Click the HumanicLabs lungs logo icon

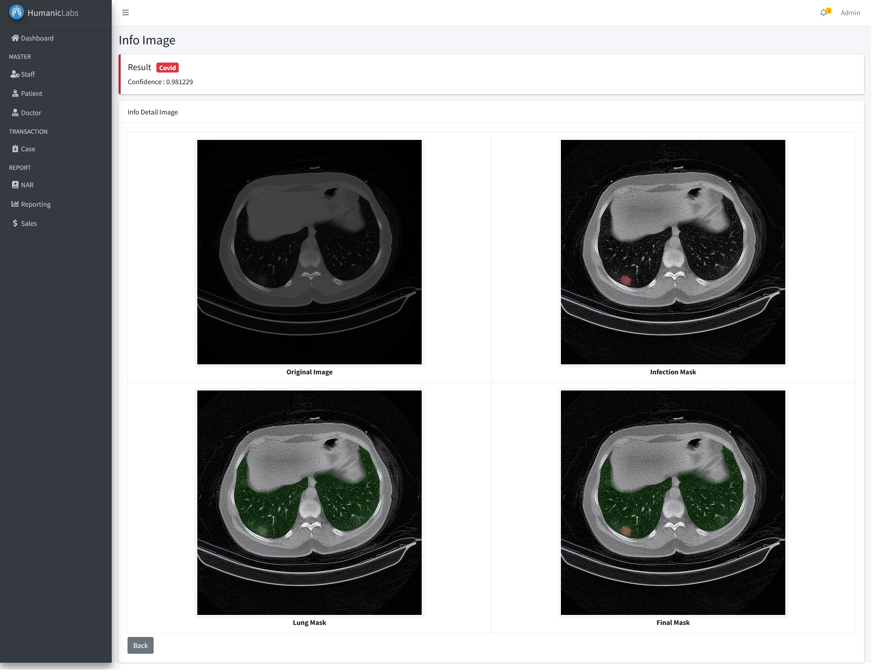click(16, 12)
